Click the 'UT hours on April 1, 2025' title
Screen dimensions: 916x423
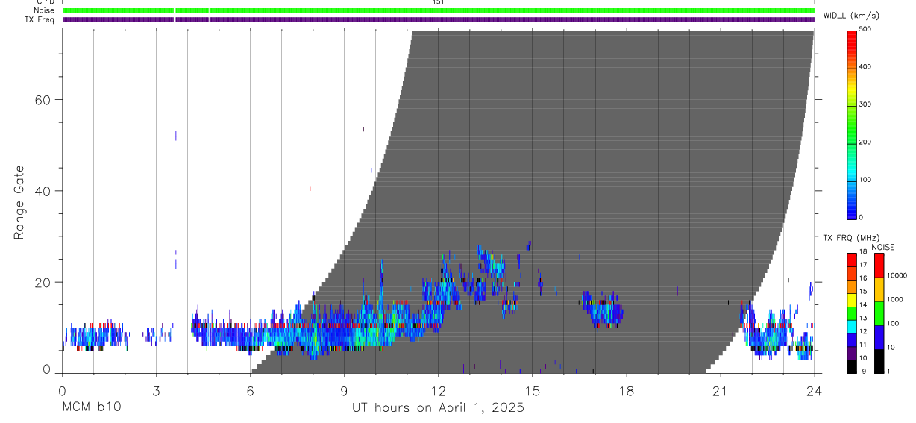(439, 408)
